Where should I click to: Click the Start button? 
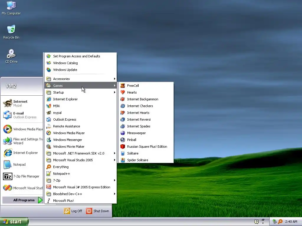point(14,222)
